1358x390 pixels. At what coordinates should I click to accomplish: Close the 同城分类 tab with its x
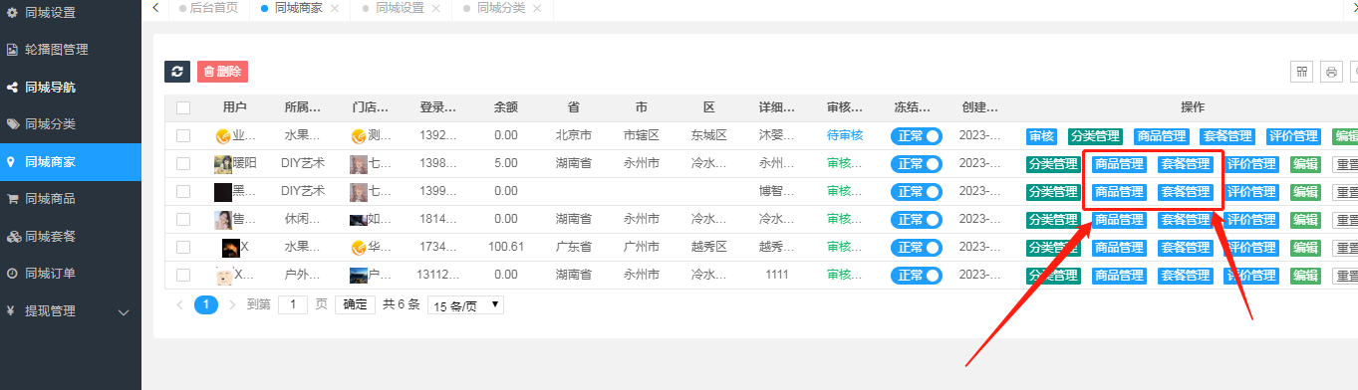click(537, 8)
